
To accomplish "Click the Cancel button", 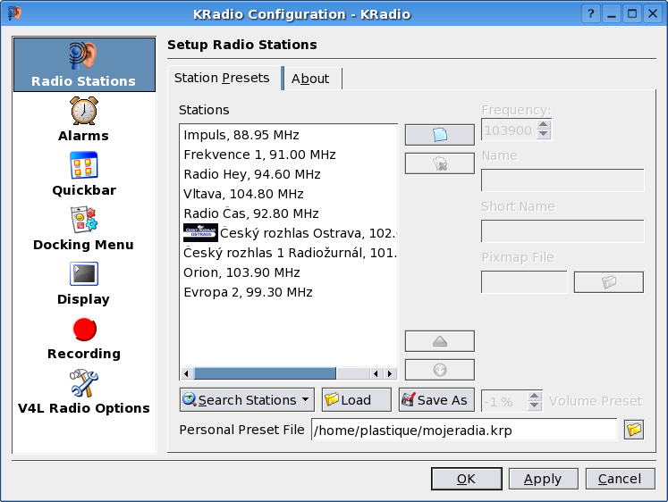I will (x=621, y=479).
